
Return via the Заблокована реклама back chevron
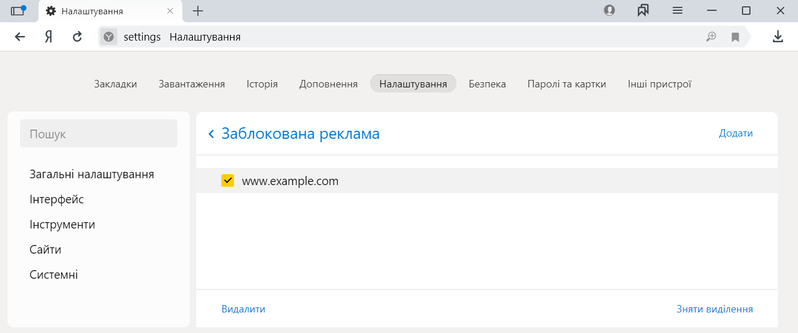[x=211, y=134]
